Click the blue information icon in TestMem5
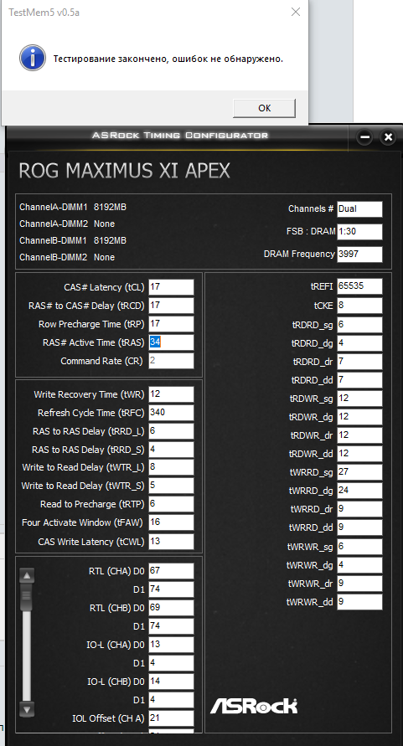This screenshot has width=403, height=746. coord(33,58)
